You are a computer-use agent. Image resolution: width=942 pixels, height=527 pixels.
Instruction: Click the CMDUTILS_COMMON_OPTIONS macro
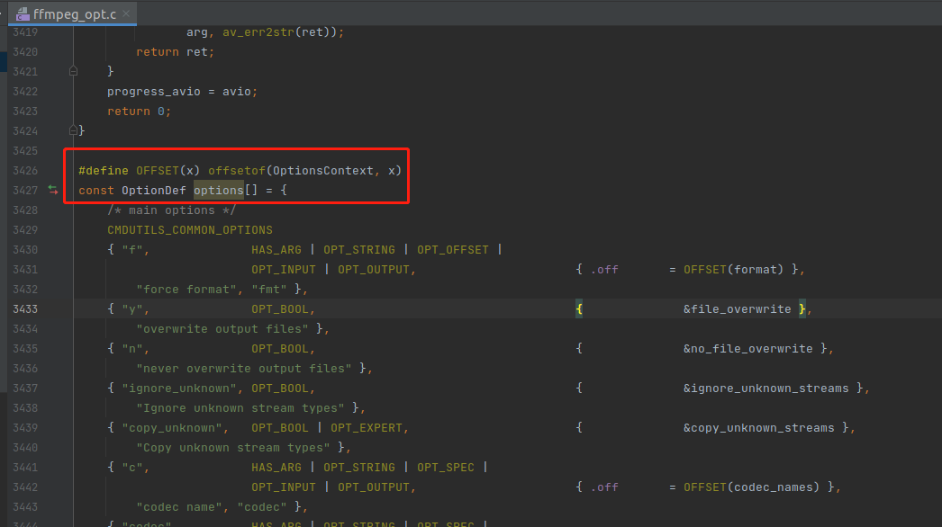[189, 229]
